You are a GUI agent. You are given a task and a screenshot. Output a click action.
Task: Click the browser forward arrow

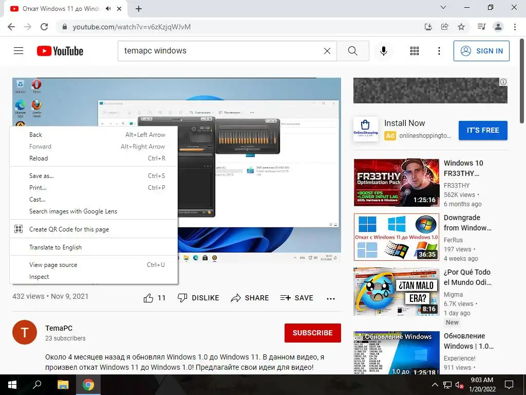[x=28, y=27]
